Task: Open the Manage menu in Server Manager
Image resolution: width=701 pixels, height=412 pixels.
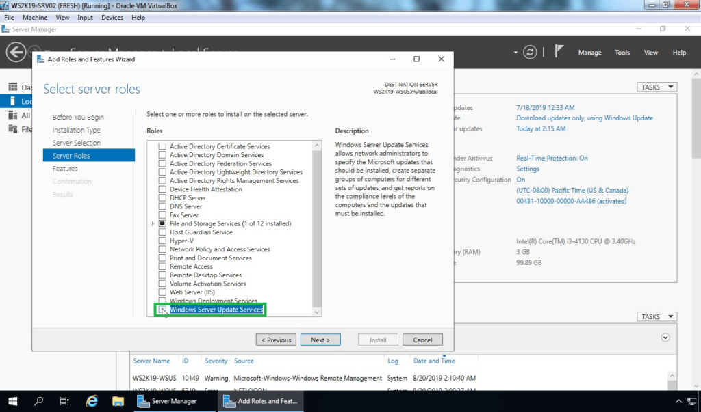Action: point(589,52)
